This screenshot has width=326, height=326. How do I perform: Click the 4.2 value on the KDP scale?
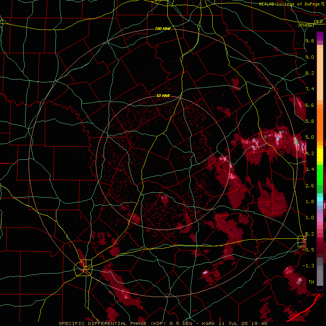[x=310, y=154]
